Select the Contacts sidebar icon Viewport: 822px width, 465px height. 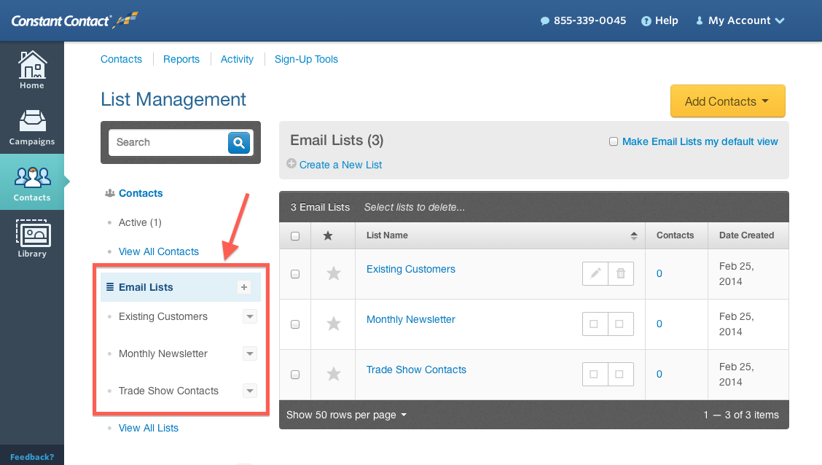(x=32, y=182)
